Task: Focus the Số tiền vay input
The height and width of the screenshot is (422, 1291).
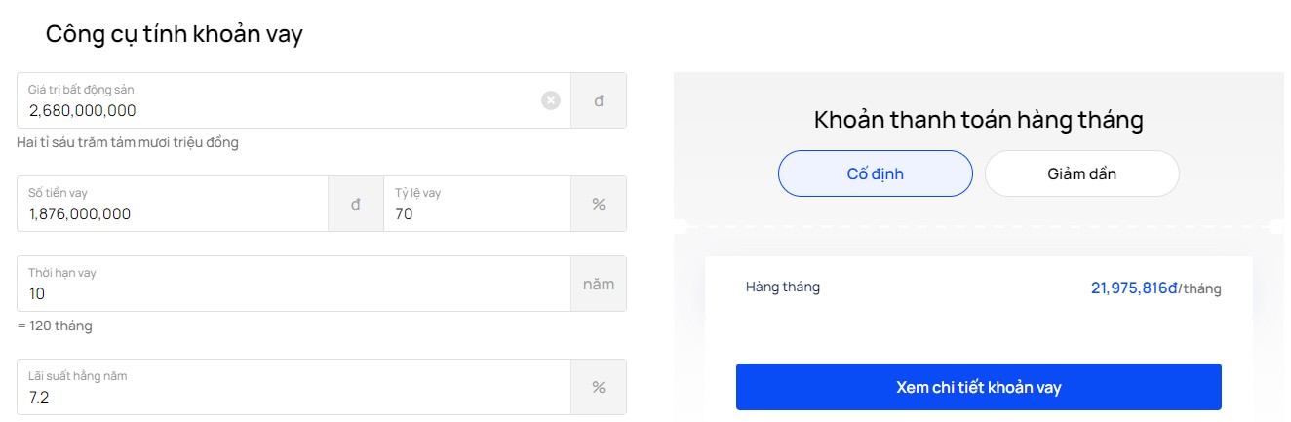Action: (x=173, y=204)
